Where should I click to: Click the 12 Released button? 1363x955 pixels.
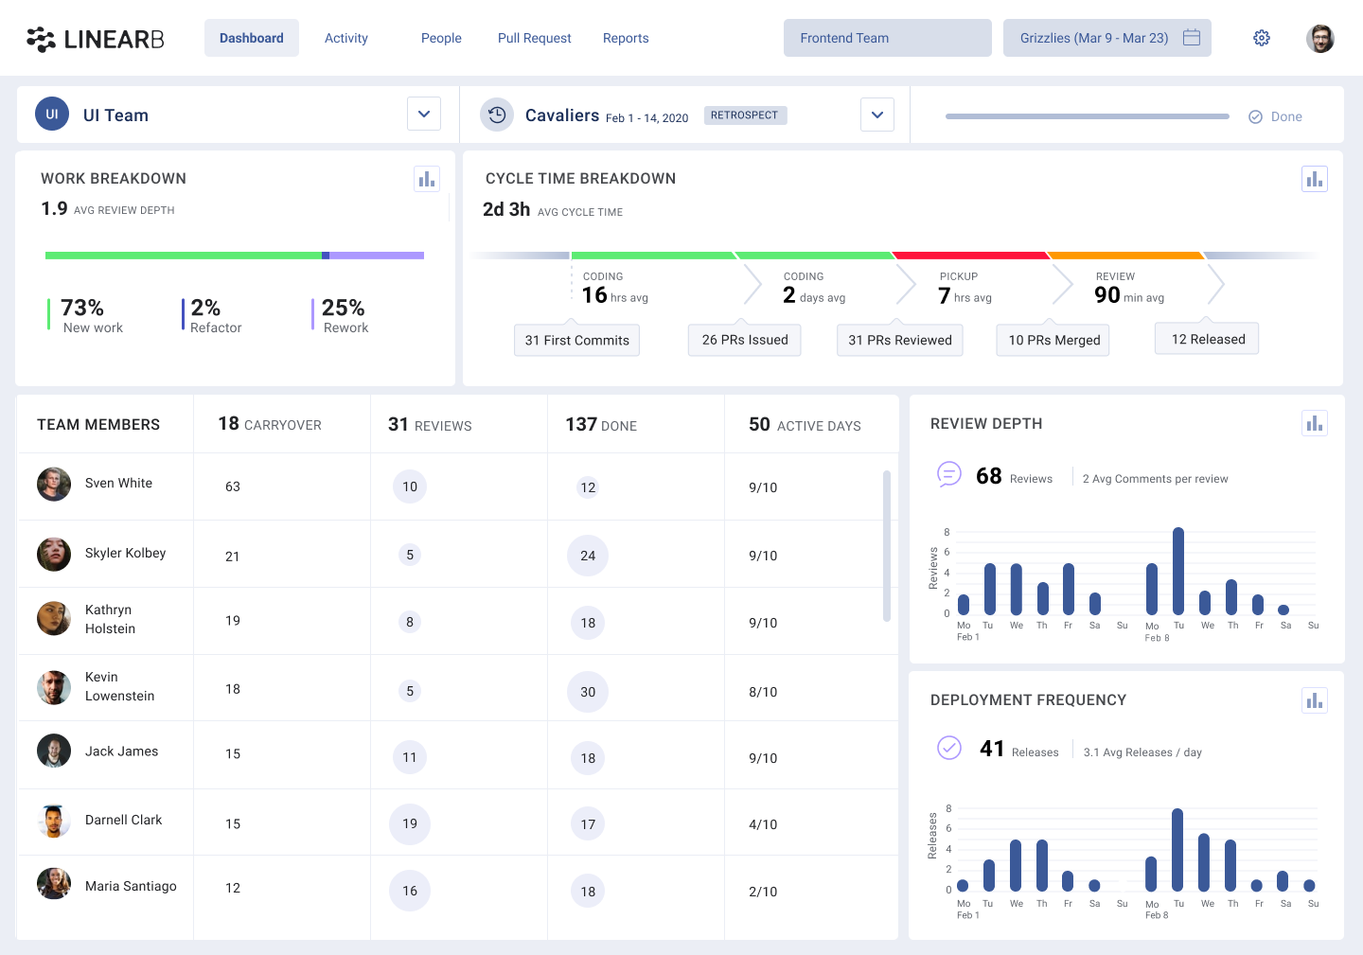click(x=1207, y=339)
